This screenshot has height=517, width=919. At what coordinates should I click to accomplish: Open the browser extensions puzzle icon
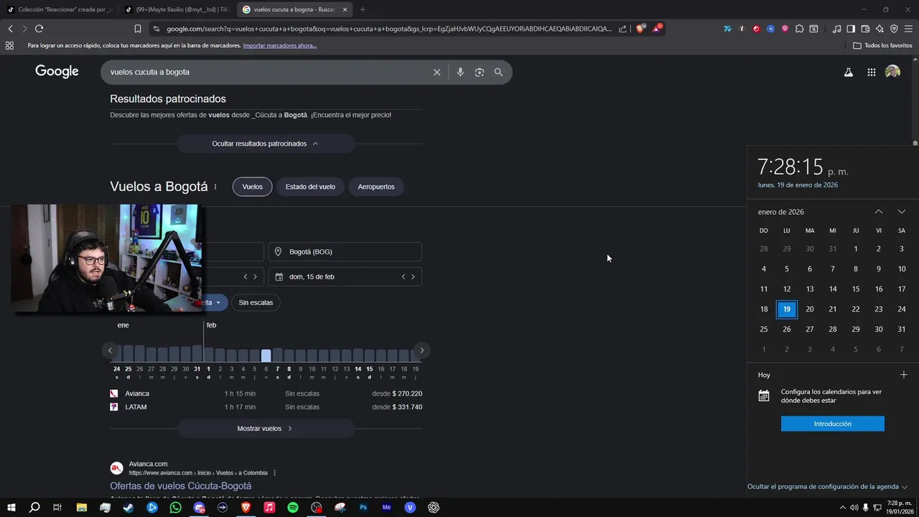[x=799, y=29]
